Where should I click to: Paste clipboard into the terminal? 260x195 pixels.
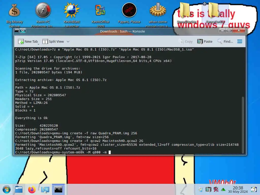point(205,41)
